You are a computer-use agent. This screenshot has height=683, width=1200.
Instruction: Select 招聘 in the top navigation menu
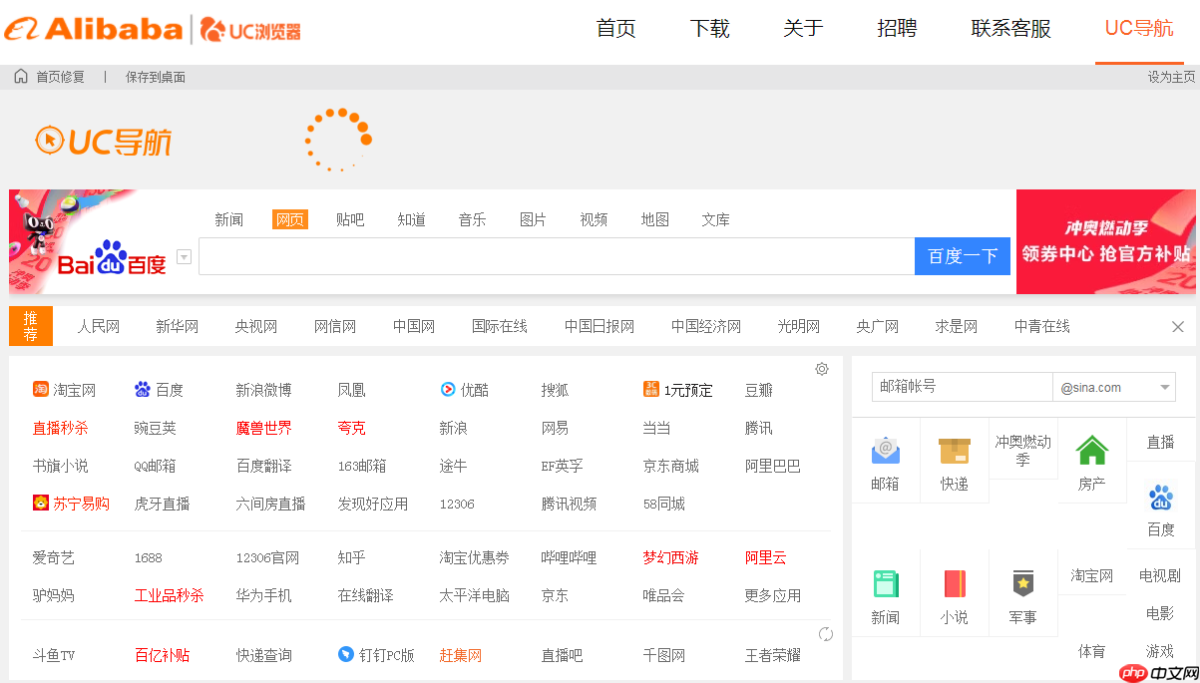896,29
